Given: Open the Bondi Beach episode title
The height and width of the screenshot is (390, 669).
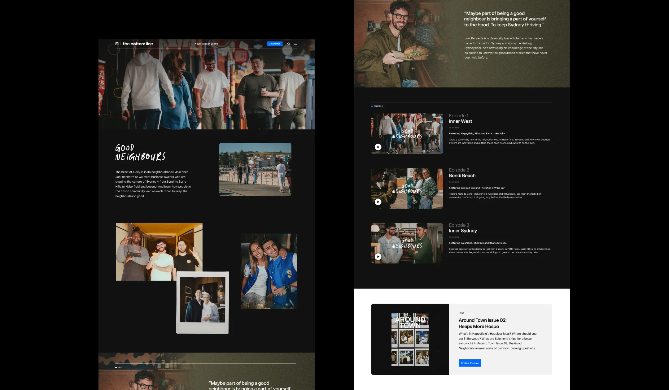Looking at the screenshot, I should (x=462, y=175).
